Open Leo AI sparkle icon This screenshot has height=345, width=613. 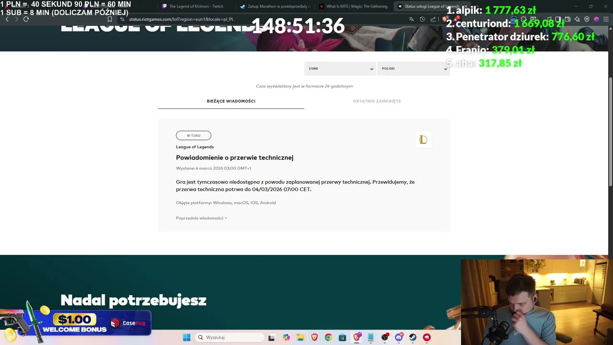point(577,19)
